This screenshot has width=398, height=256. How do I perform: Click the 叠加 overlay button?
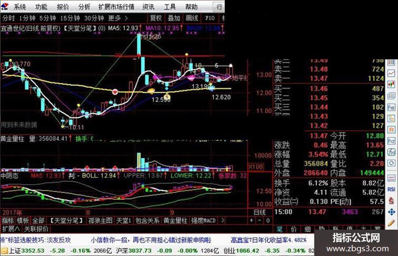[x=174, y=18]
